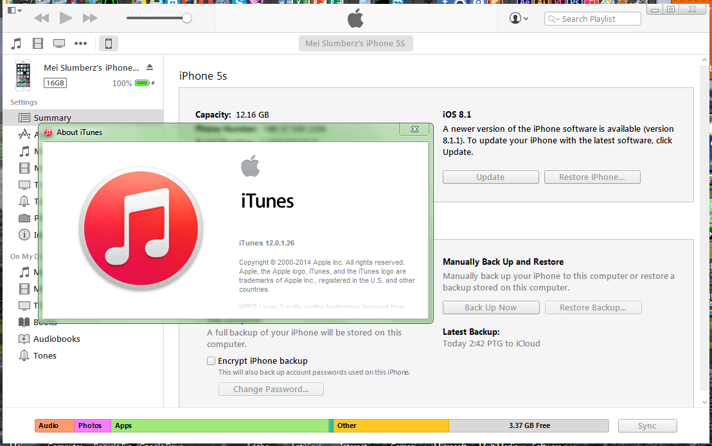The width and height of the screenshot is (712, 446).
Task: Click the Apps storage segment
Action: (220, 425)
